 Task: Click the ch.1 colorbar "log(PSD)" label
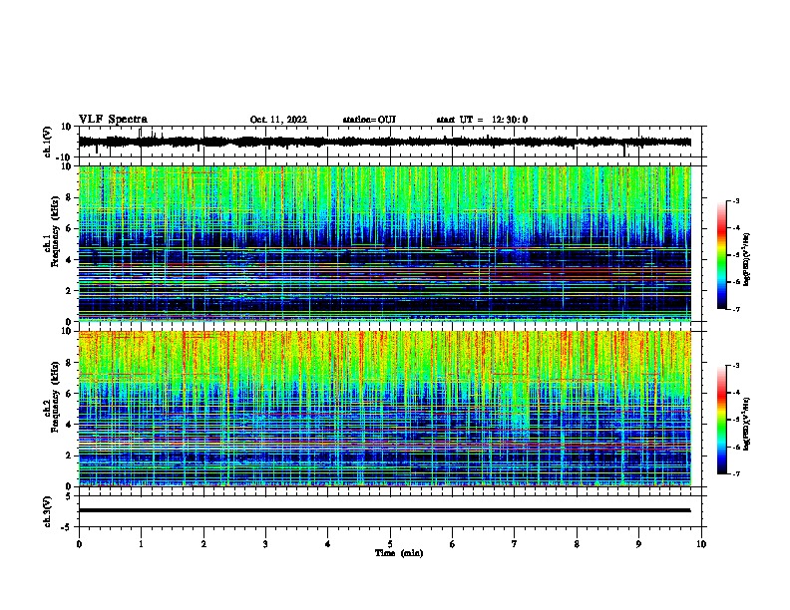click(x=747, y=259)
